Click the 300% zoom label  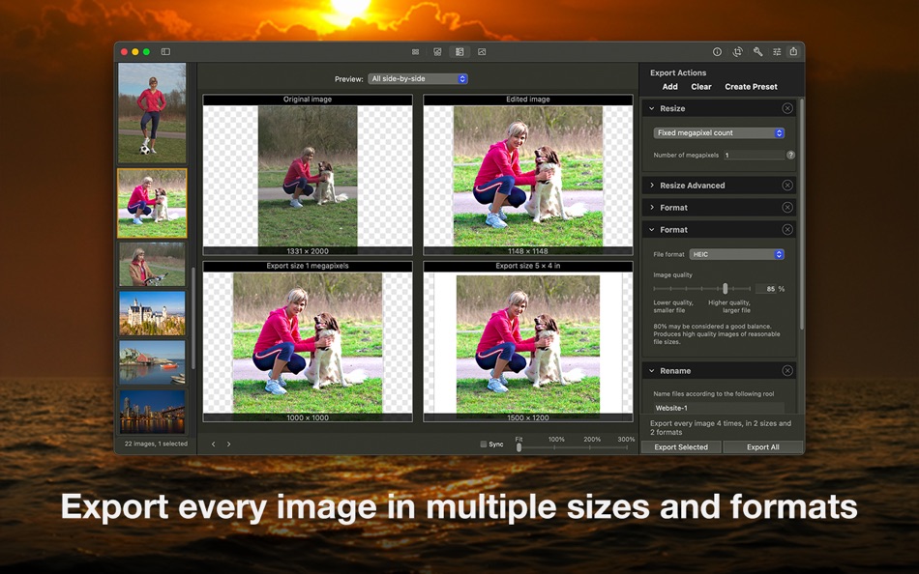click(x=626, y=440)
